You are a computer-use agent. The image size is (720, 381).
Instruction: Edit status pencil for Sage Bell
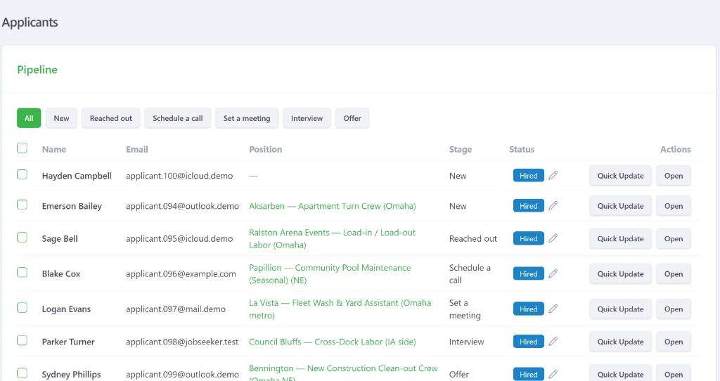tap(553, 238)
